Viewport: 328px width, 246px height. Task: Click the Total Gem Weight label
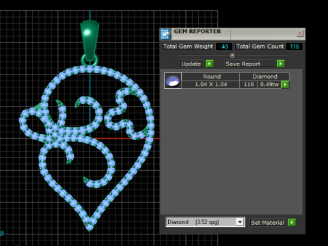(x=188, y=46)
